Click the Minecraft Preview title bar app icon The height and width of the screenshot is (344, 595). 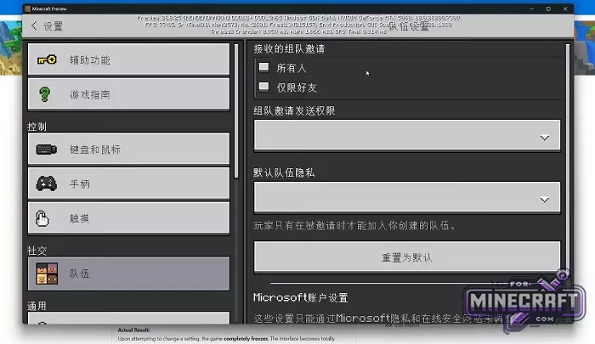coord(30,8)
